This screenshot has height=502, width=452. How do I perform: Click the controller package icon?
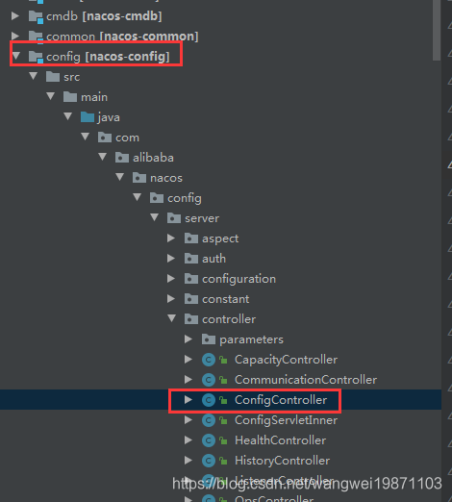click(x=191, y=319)
